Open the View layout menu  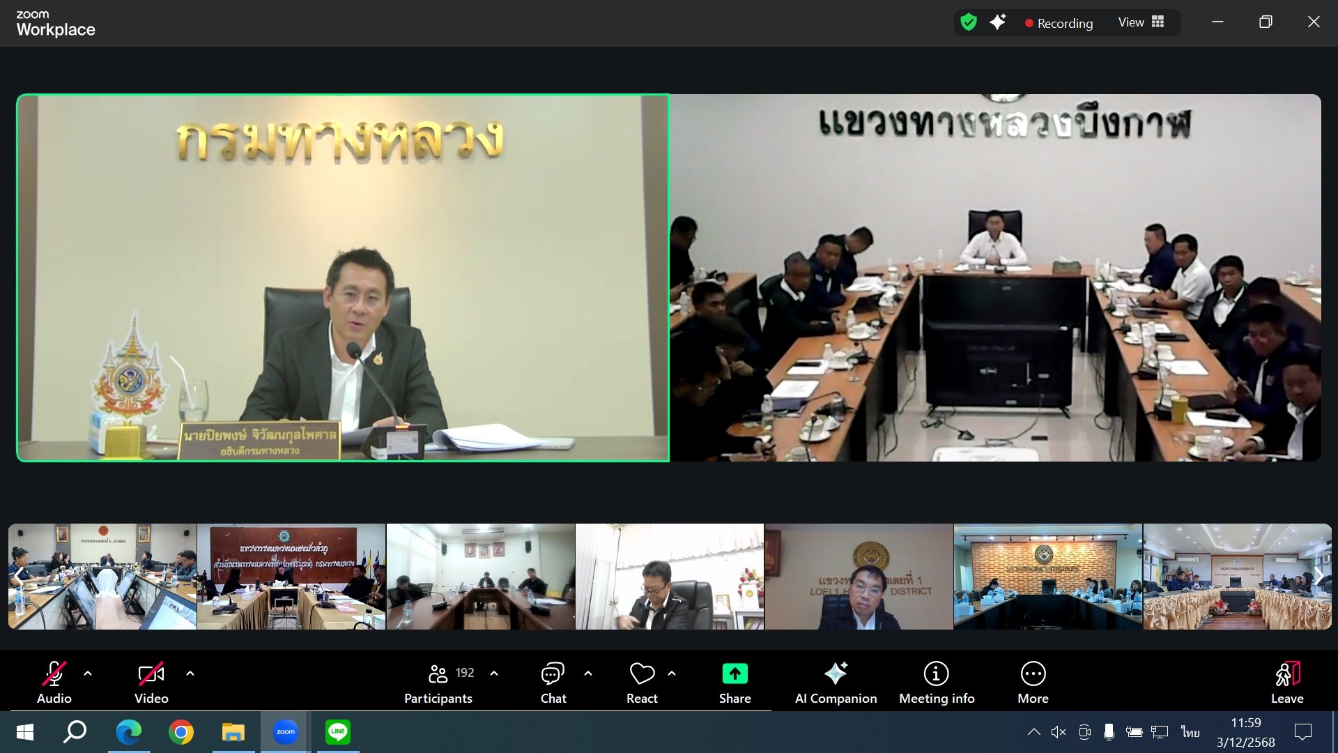(x=1141, y=22)
